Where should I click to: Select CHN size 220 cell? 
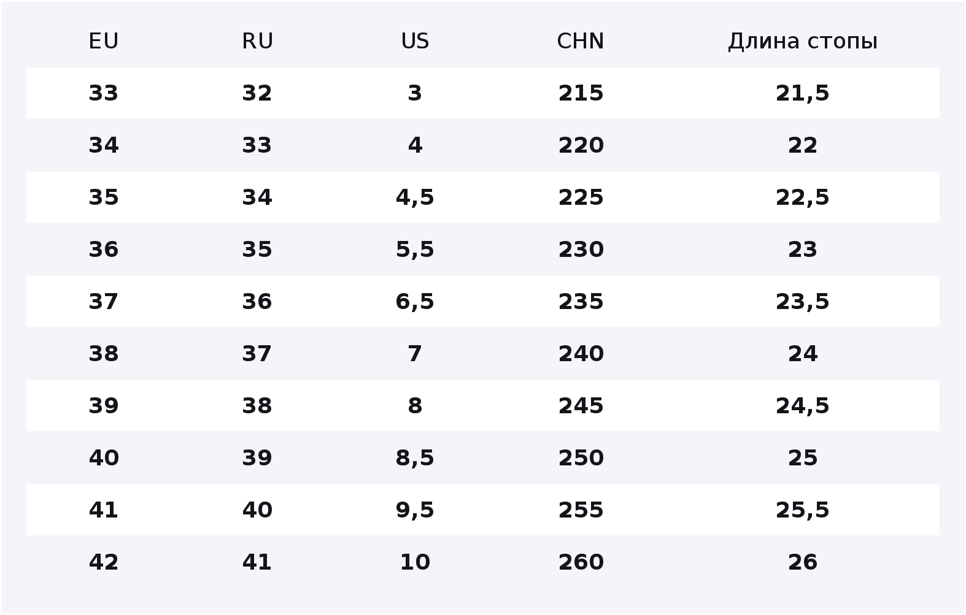click(581, 145)
